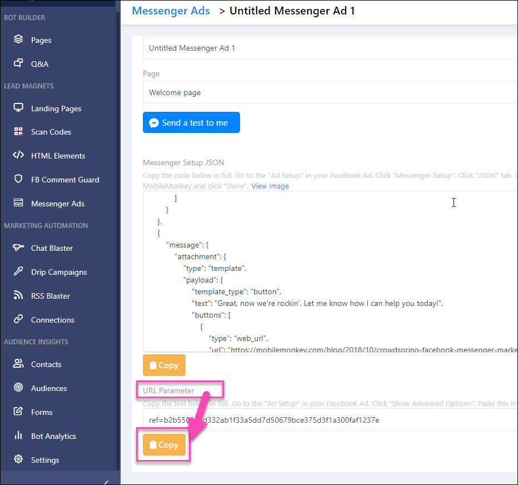The width and height of the screenshot is (518, 485).
Task: Click the Messenger logo in Send test button
Action: (x=154, y=123)
